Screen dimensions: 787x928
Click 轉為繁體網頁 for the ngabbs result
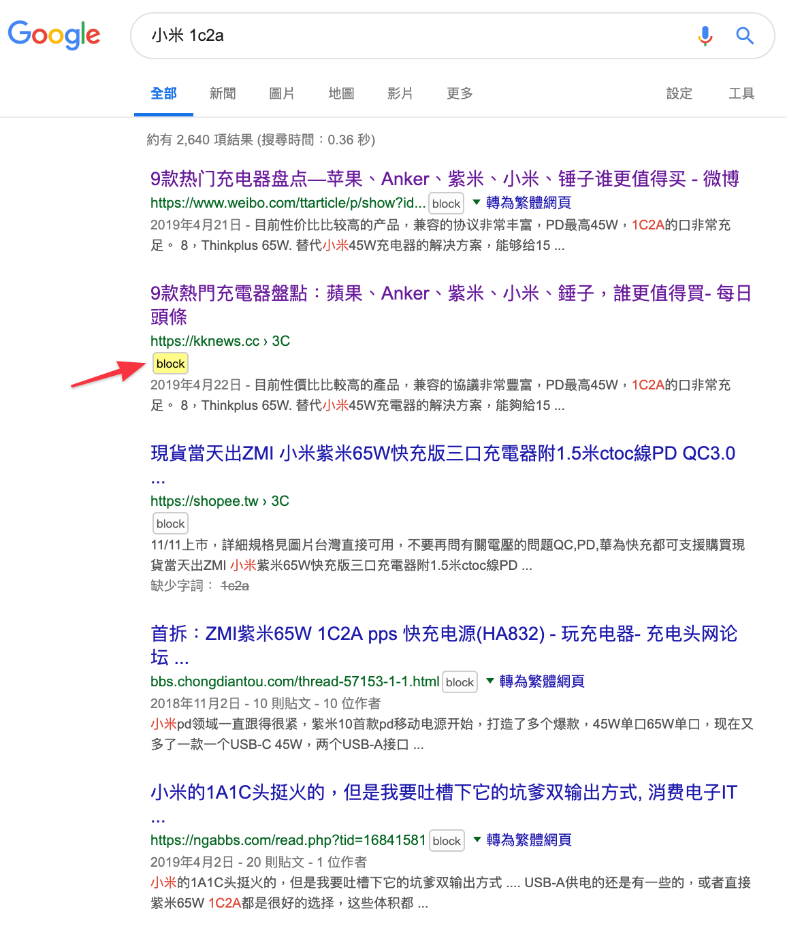(x=529, y=840)
